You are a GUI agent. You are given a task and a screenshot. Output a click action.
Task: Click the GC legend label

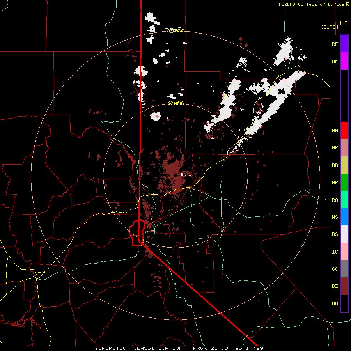(335, 269)
